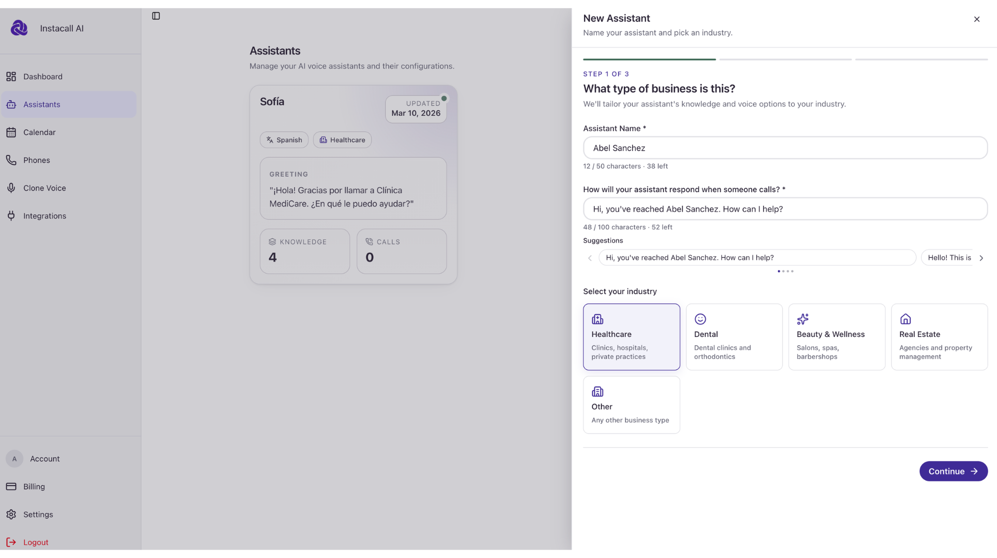Screen dimensions: 997x558
Task: Open Calendar from the sidebar icon
Action: coord(11,132)
